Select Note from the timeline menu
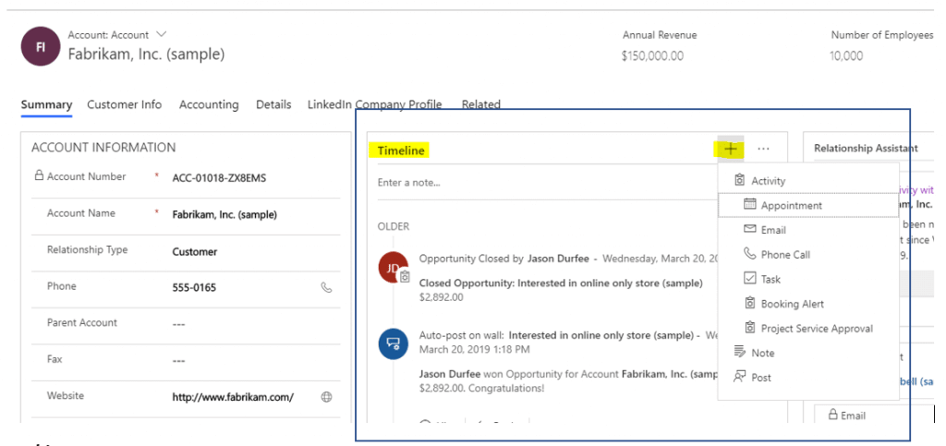The width and height of the screenshot is (946, 446). [x=763, y=353]
